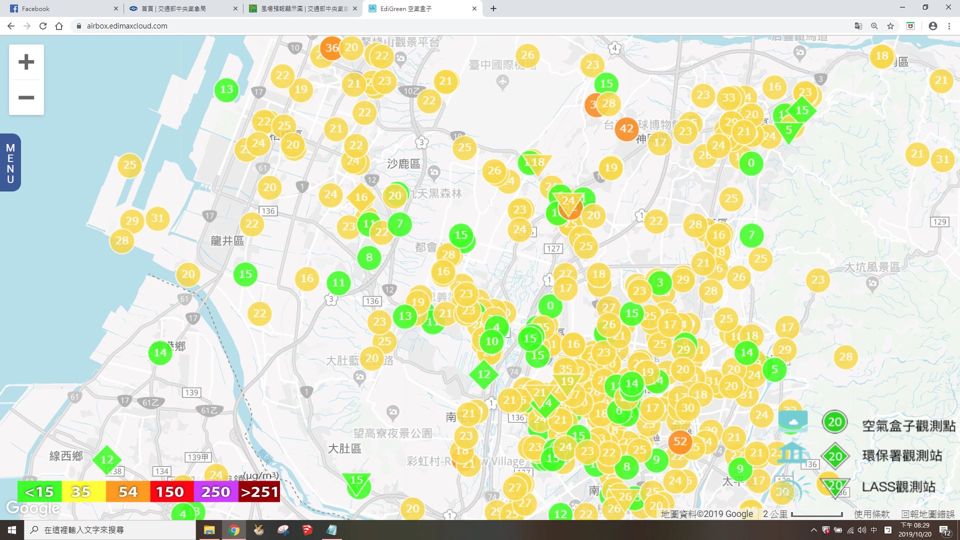Switch to the 風場預報顯示圖 tab

point(303,8)
